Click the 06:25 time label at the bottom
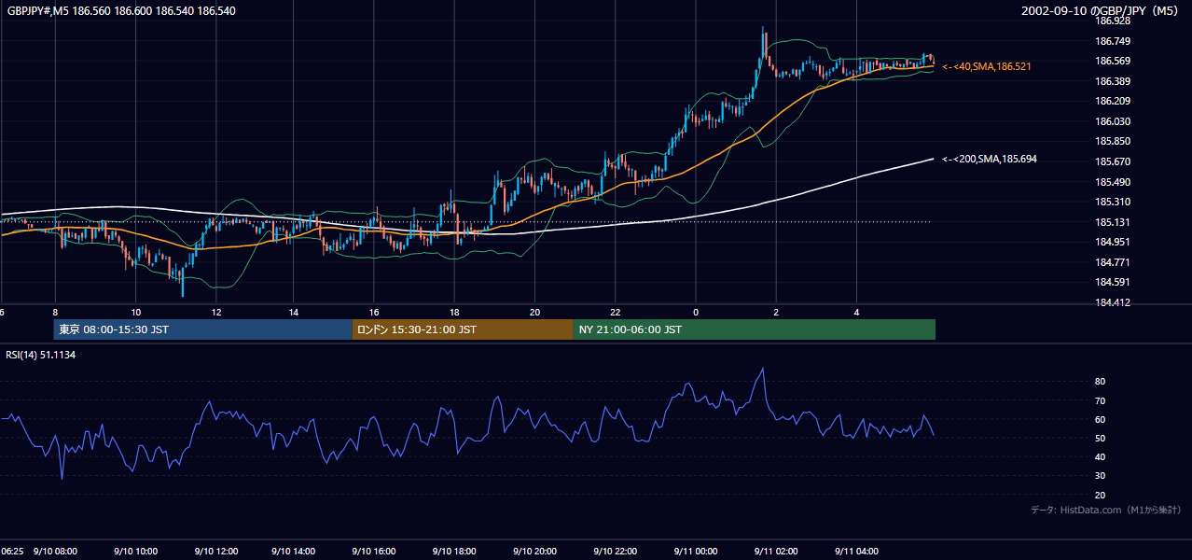The image size is (1192, 560). click(11, 552)
